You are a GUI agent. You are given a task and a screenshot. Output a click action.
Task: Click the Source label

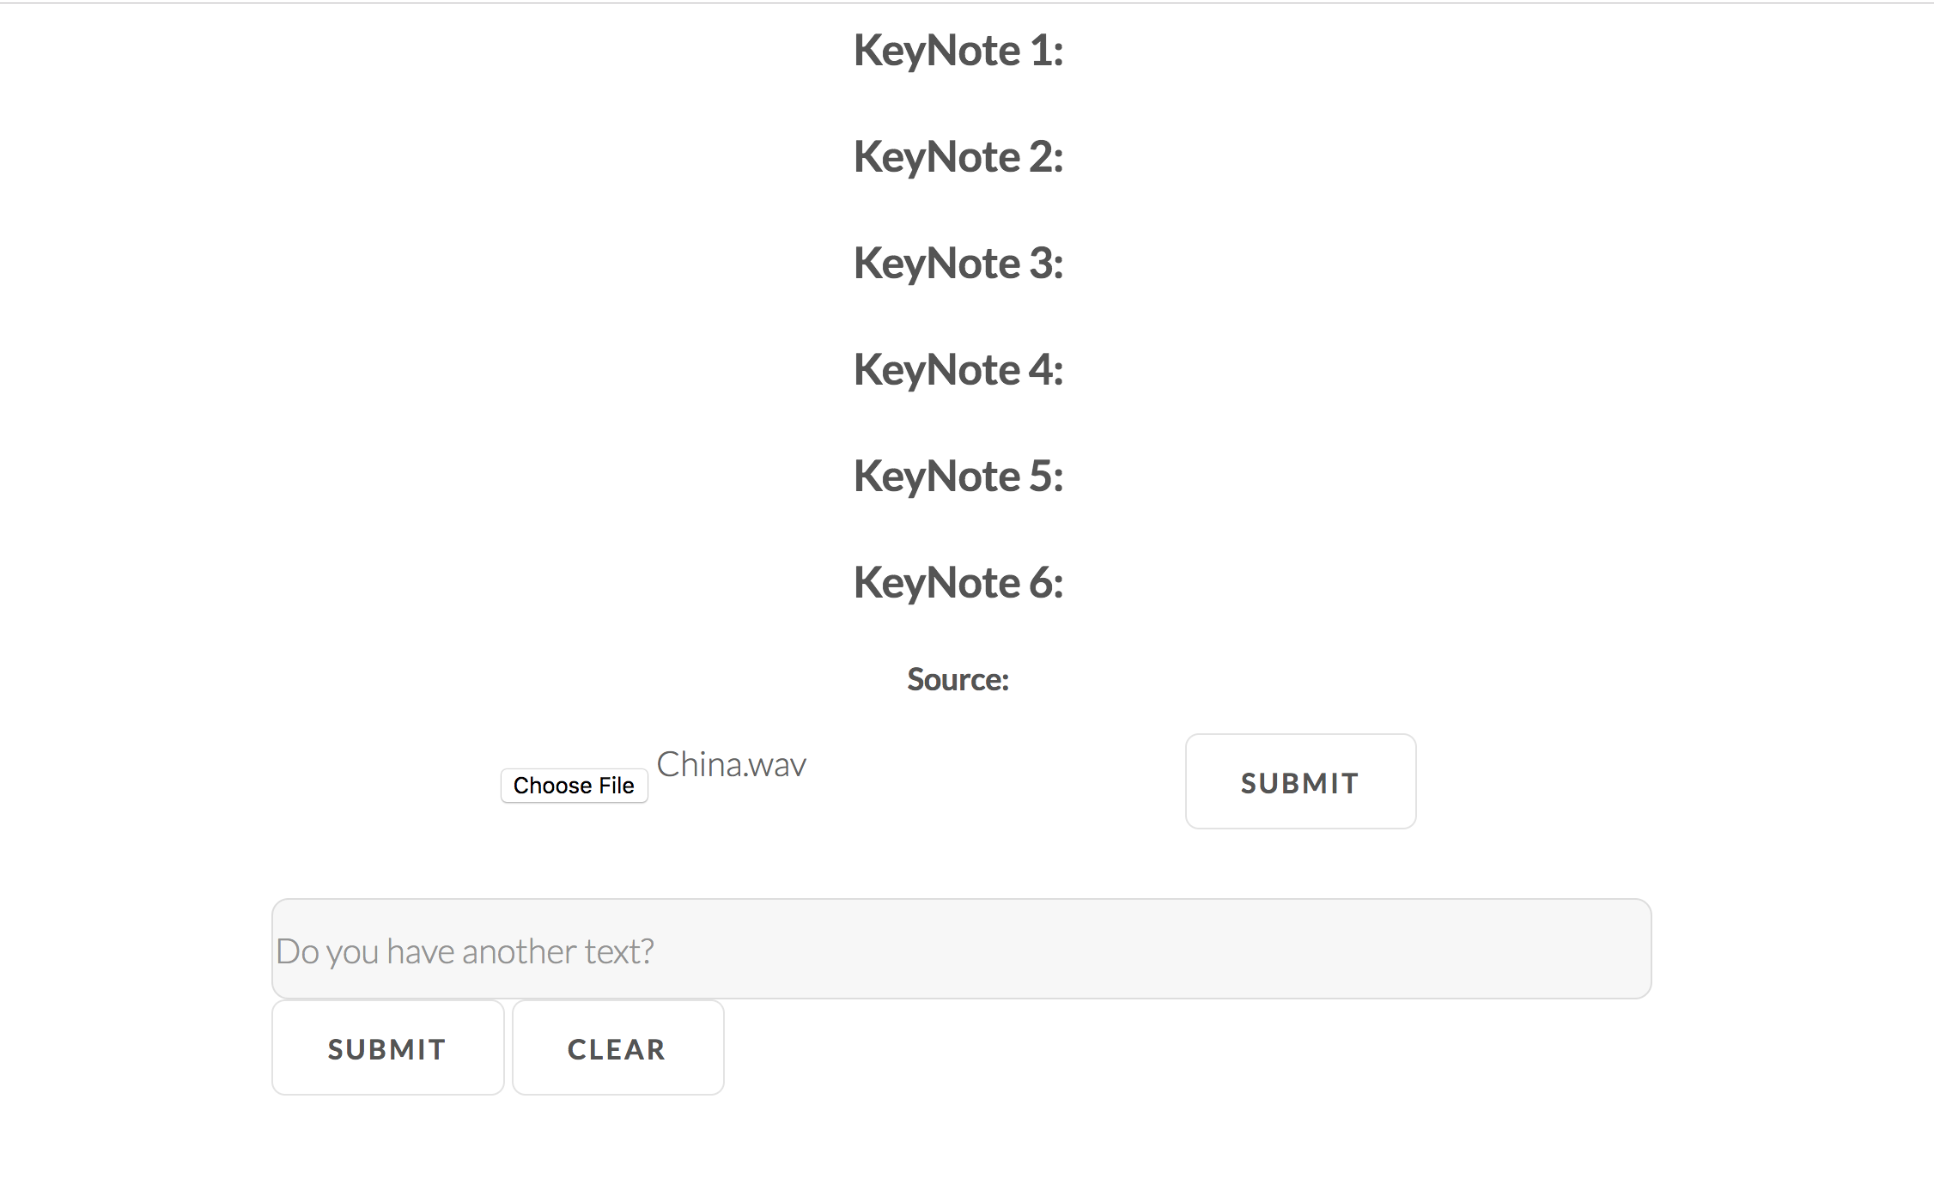(x=958, y=679)
